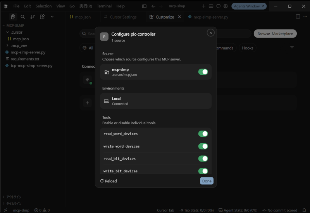Switch to the mcp.json editor tab
Image resolution: width=310 pixels, height=213 pixels.
click(x=83, y=17)
